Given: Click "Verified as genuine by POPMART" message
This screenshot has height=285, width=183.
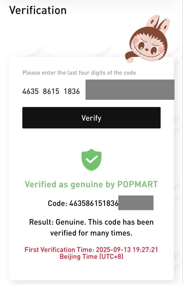Looking at the screenshot, I should coord(91,184).
